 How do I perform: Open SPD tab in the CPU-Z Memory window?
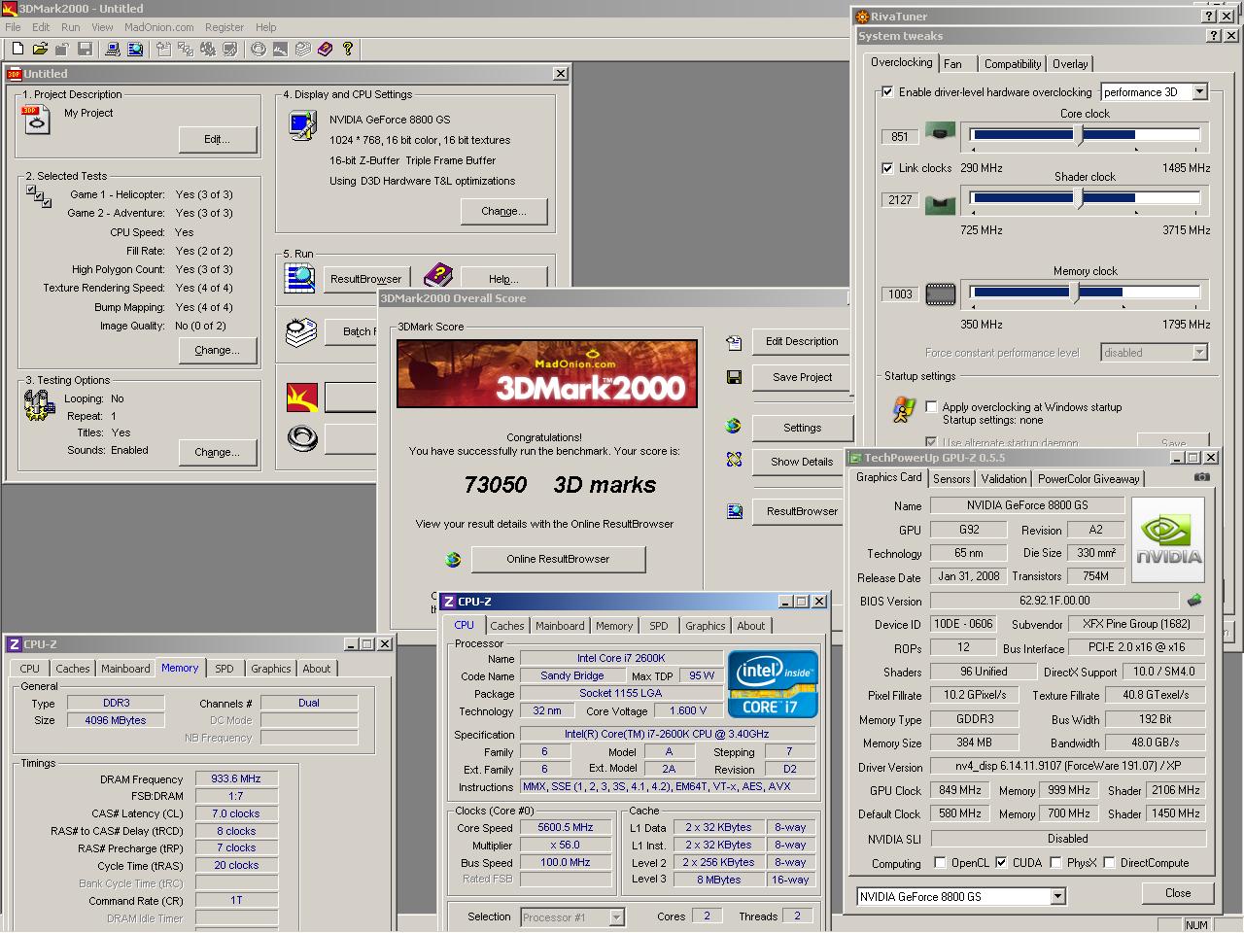tap(225, 669)
